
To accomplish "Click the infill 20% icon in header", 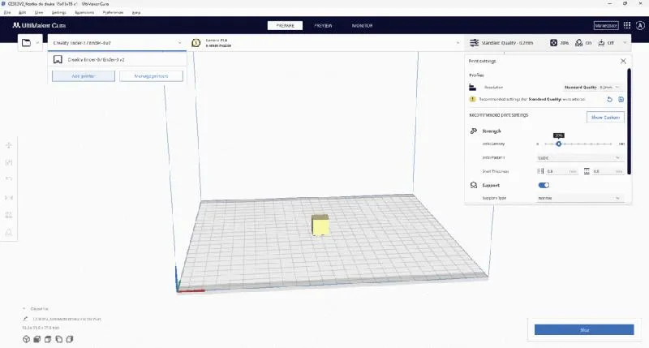I will (553, 43).
